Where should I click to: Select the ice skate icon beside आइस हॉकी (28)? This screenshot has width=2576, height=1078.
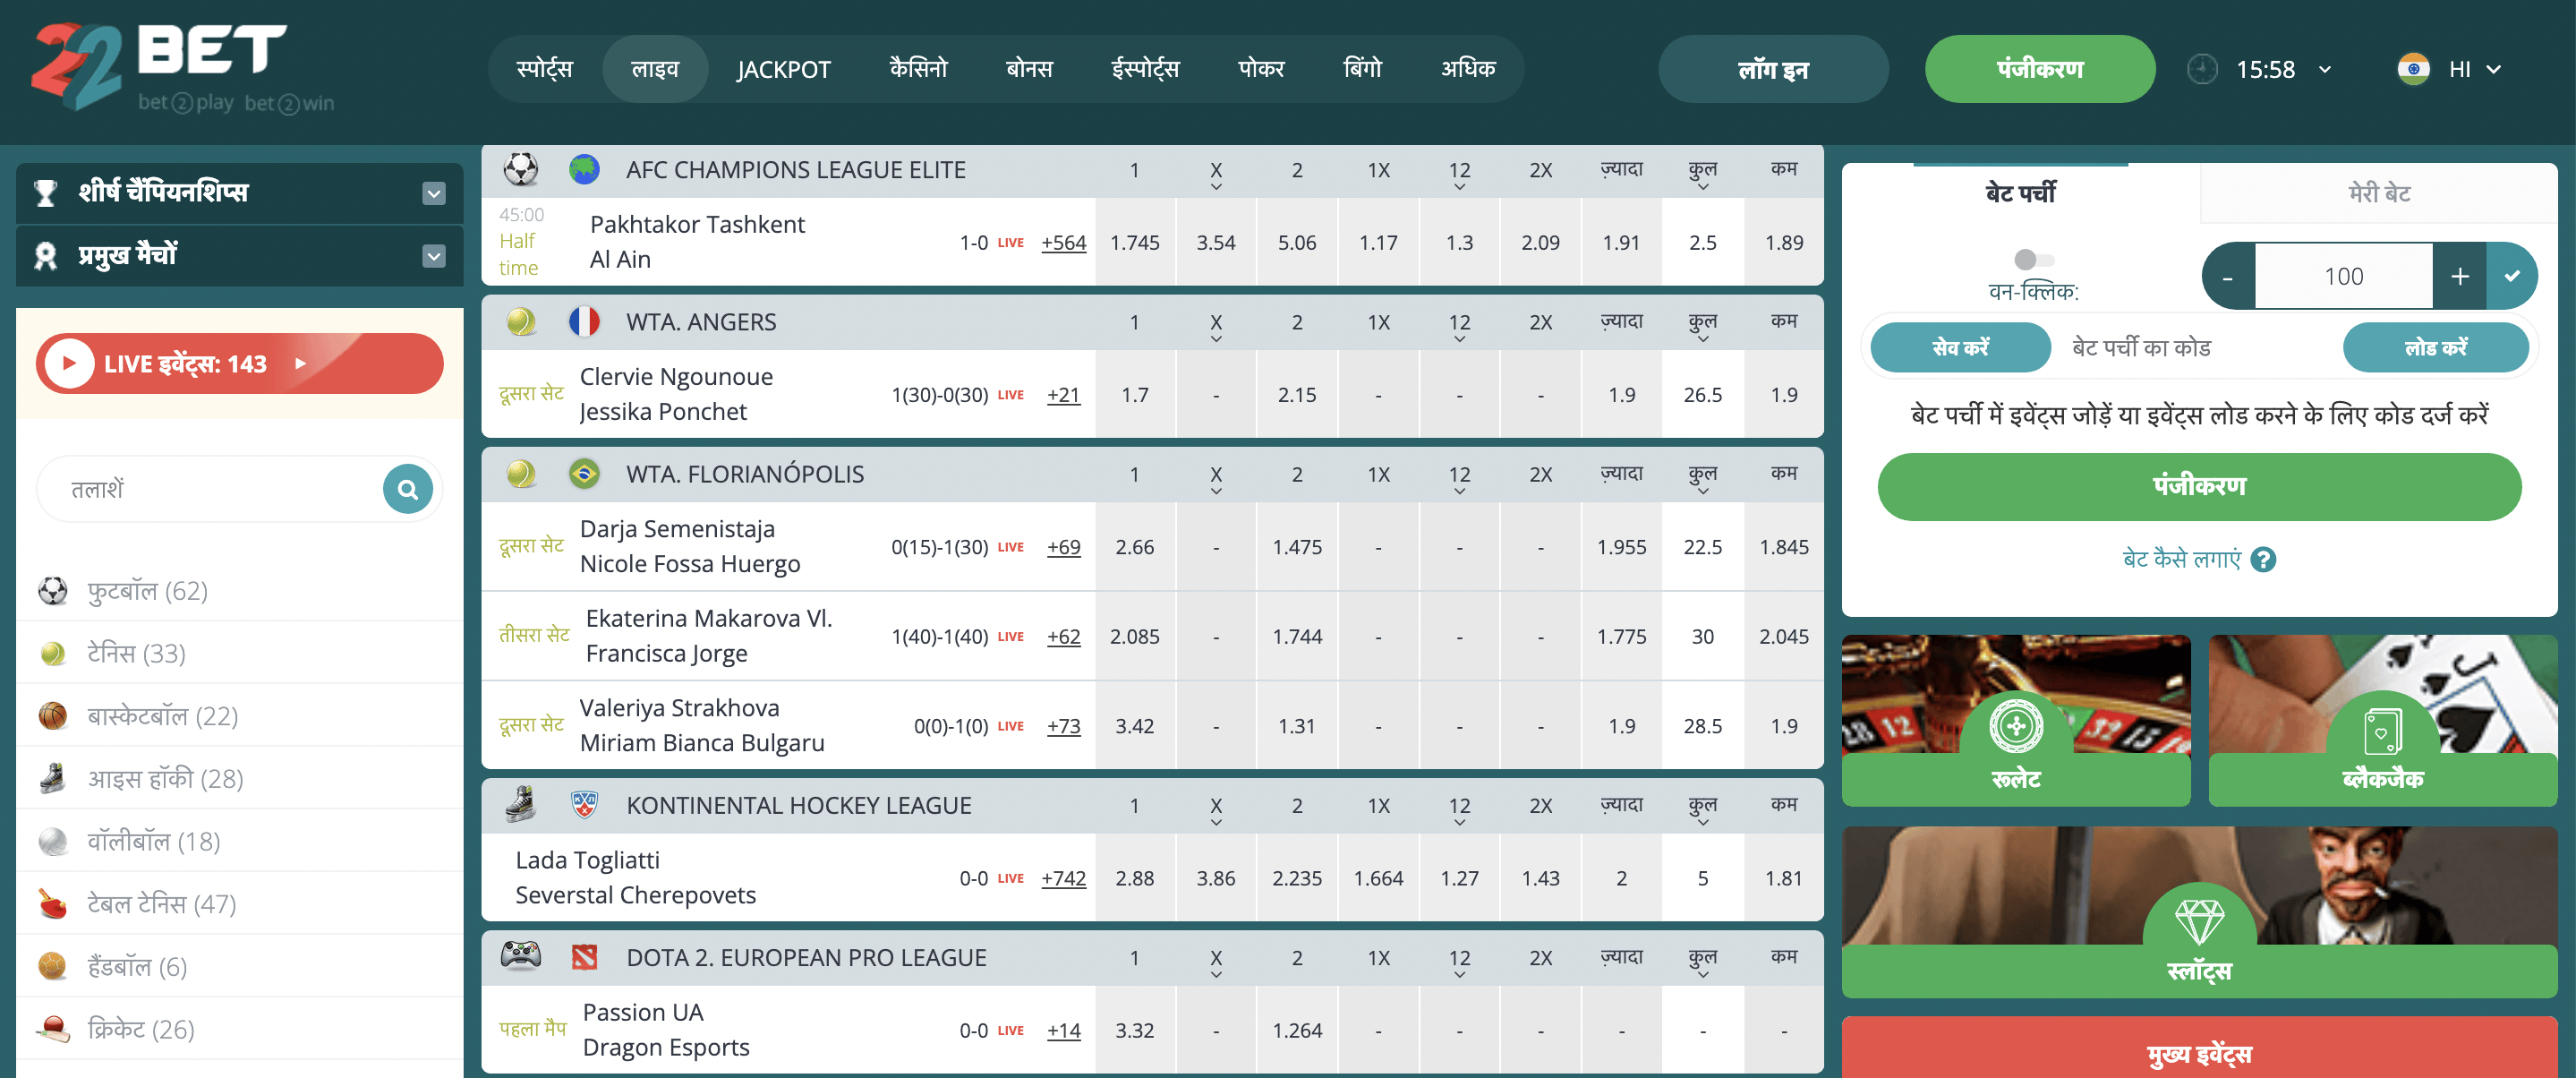53,778
